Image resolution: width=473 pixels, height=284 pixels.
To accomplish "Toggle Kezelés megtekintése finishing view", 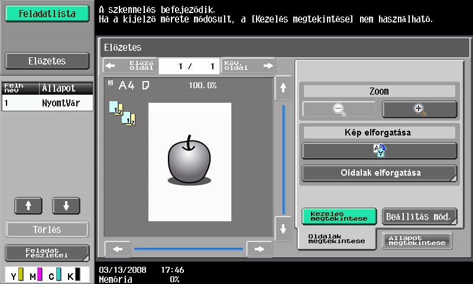I will tap(339, 216).
